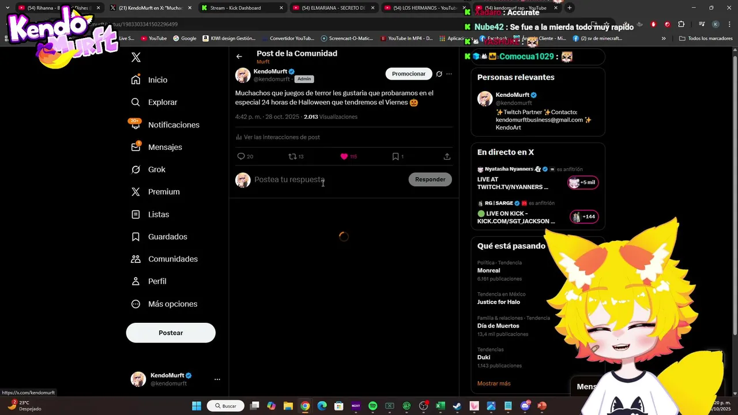
Task: Open KendoMurft post author avatar
Action: (243, 75)
